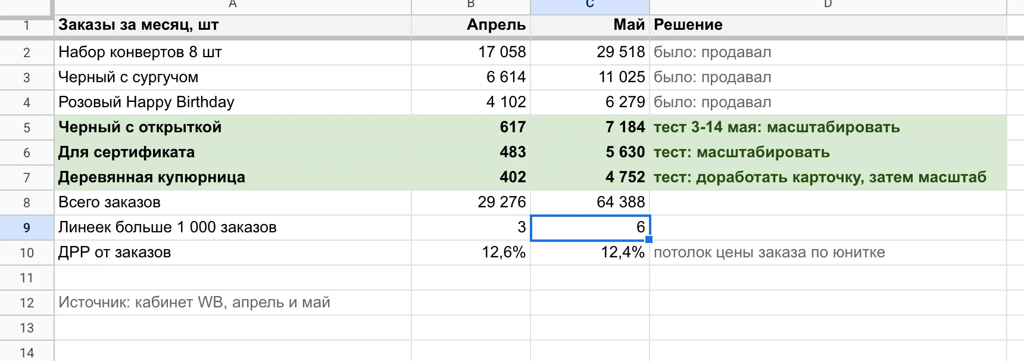
Task: Click the 'Апрель' header cell
Action: pyautogui.click(x=470, y=25)
